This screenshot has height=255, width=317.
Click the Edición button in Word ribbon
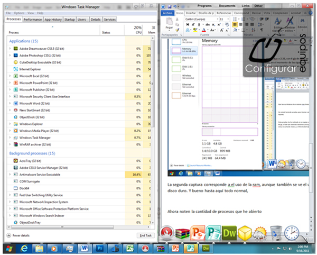(302, 23)
